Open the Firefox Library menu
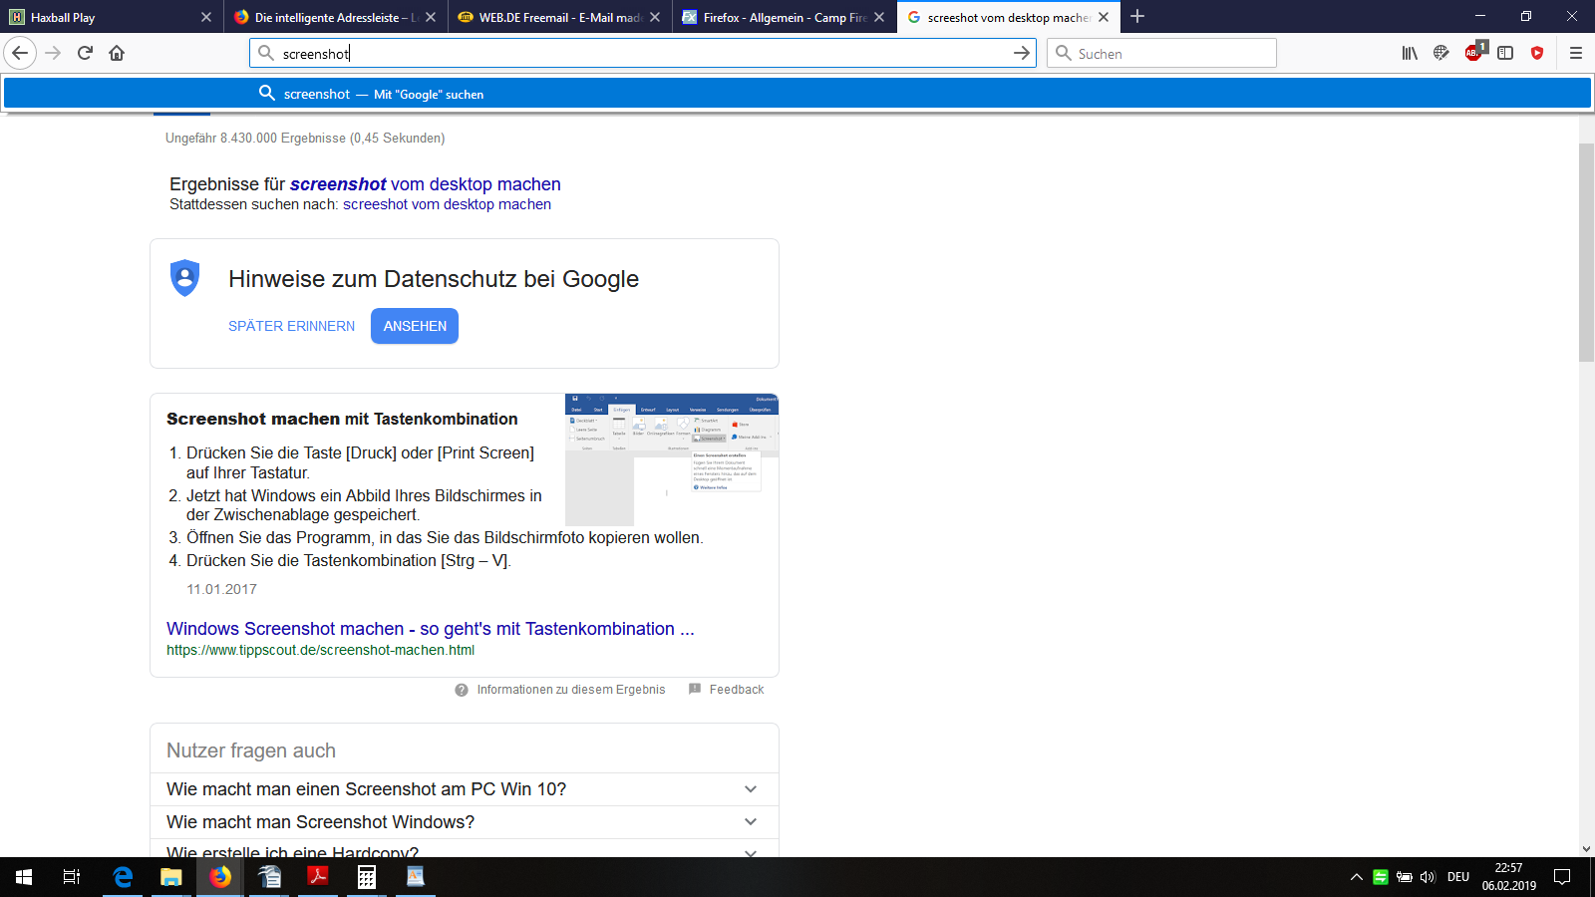The height and width of the screenshot is (897, 1595). 1410,53
